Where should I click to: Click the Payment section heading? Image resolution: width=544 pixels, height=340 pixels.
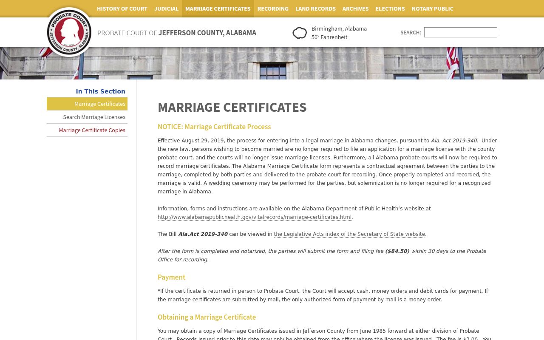[x=171, y=277]
